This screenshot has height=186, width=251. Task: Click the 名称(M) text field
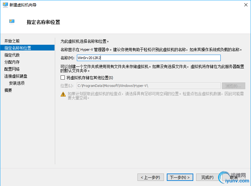click(x=149, y=58)
